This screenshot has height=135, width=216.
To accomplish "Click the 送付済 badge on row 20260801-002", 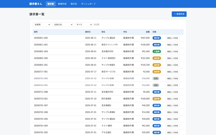I will tap(157, 58).
